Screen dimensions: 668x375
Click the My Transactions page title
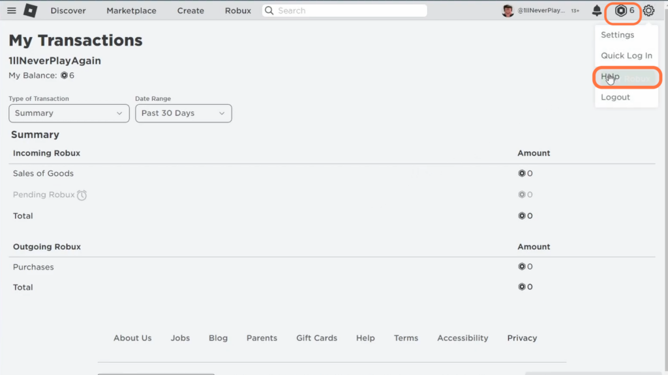76,40
